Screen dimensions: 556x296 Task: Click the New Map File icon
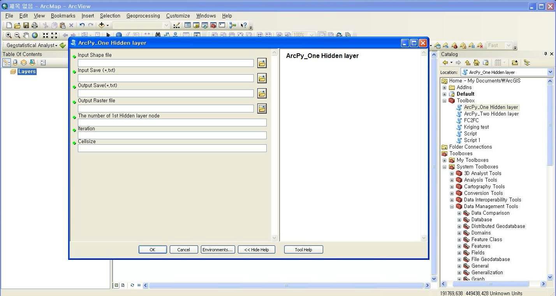click(x=9, y=25)
